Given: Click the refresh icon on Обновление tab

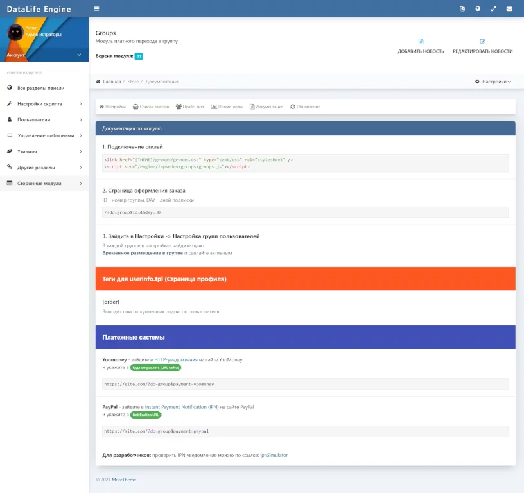Looking at the screenshot, I should [293, 107].
